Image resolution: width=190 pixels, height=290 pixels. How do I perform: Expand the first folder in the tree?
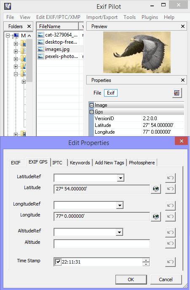pyautogui.click(x=16, y=44)
